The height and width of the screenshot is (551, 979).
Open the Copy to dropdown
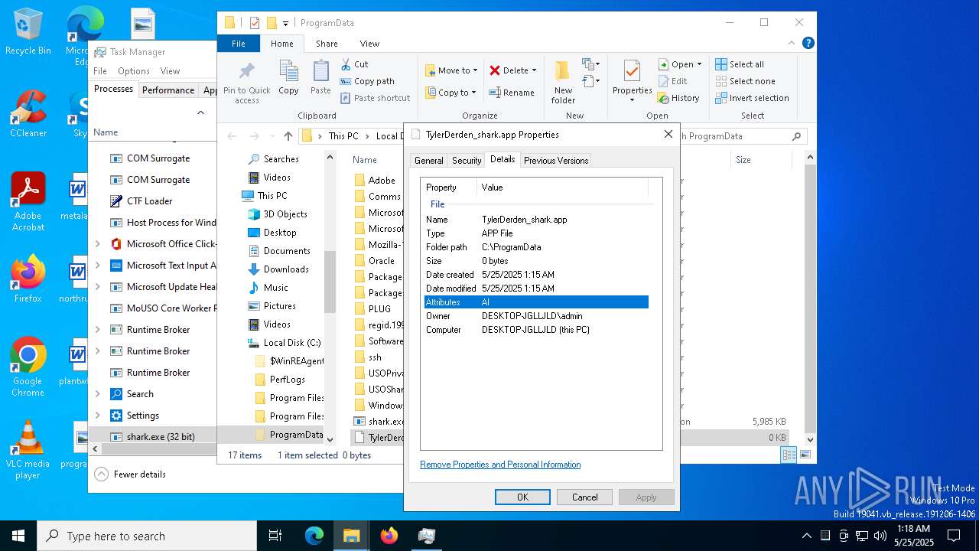[x=450, y=93]
